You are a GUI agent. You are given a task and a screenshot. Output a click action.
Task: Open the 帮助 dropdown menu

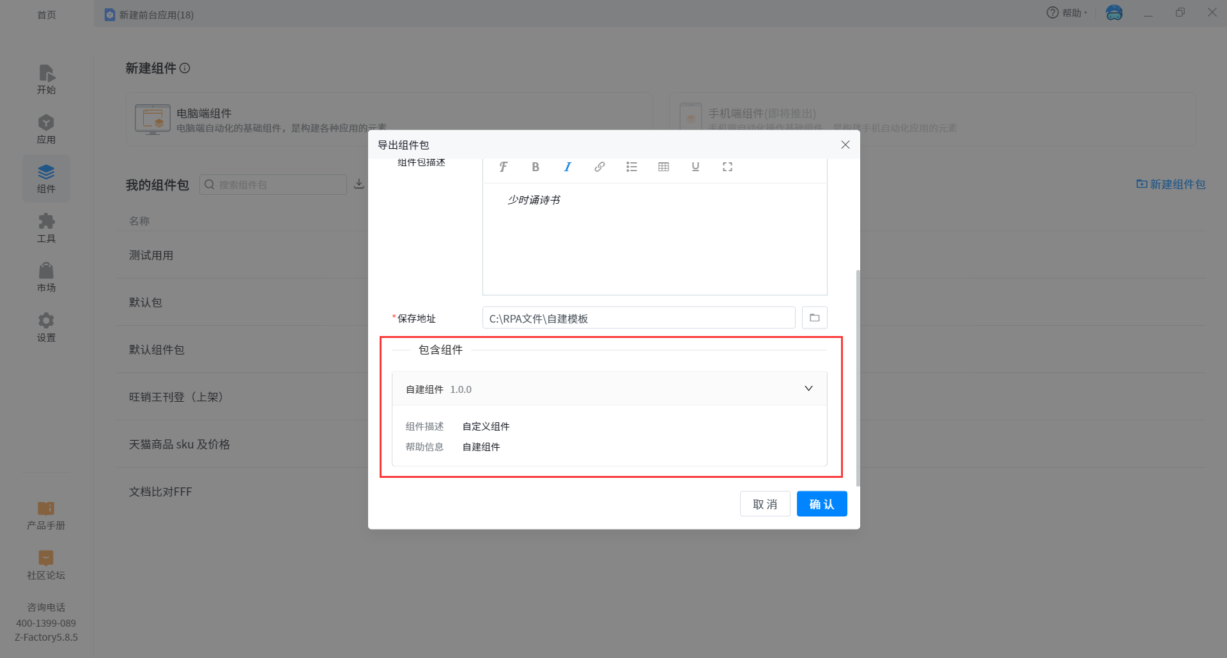click(x=1067, y=13)
